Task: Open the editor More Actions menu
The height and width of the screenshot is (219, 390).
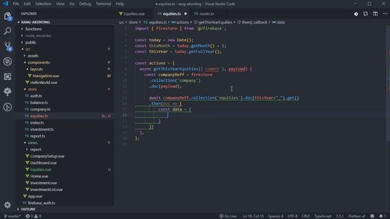Action: click(x=385, y=14)
